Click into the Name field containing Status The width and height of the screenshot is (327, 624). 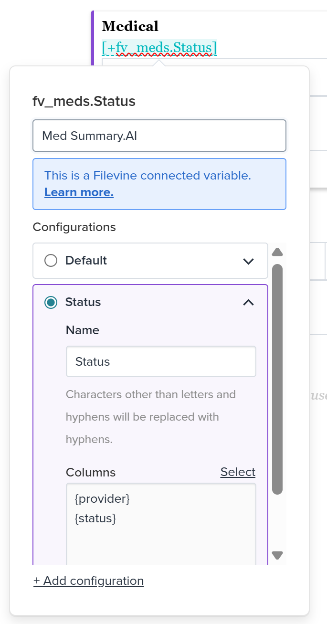pyautogui.click(x=161, y=361)
